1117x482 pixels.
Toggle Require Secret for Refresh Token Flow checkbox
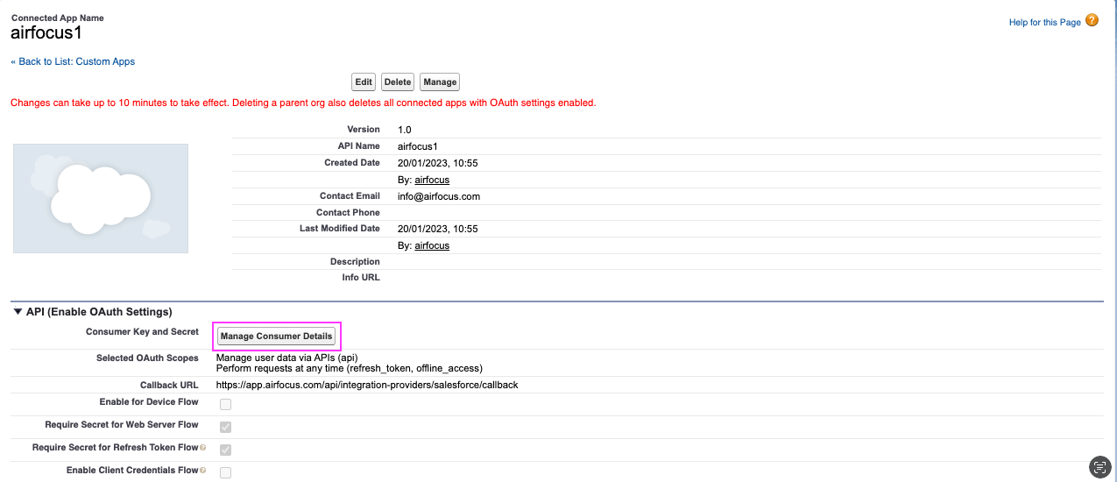coord(226,450)
